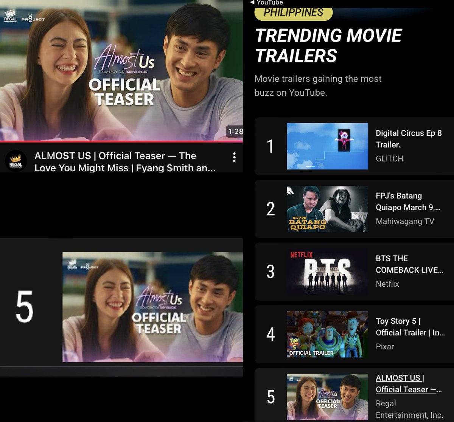
Task: Open the ALMOST US Official Teaser video title
Action: pos(125,162)
